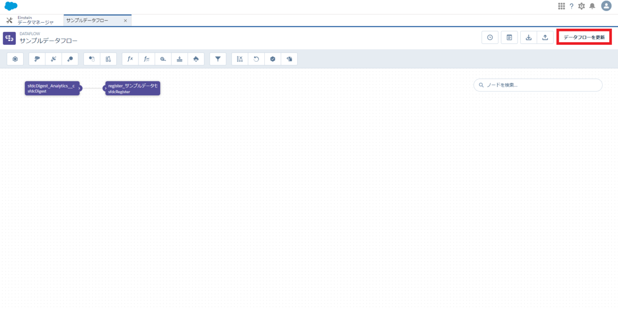The image size is (618, 309).
Task: Click the DATAFLOW header icon
Action: [x=9, y=38]
